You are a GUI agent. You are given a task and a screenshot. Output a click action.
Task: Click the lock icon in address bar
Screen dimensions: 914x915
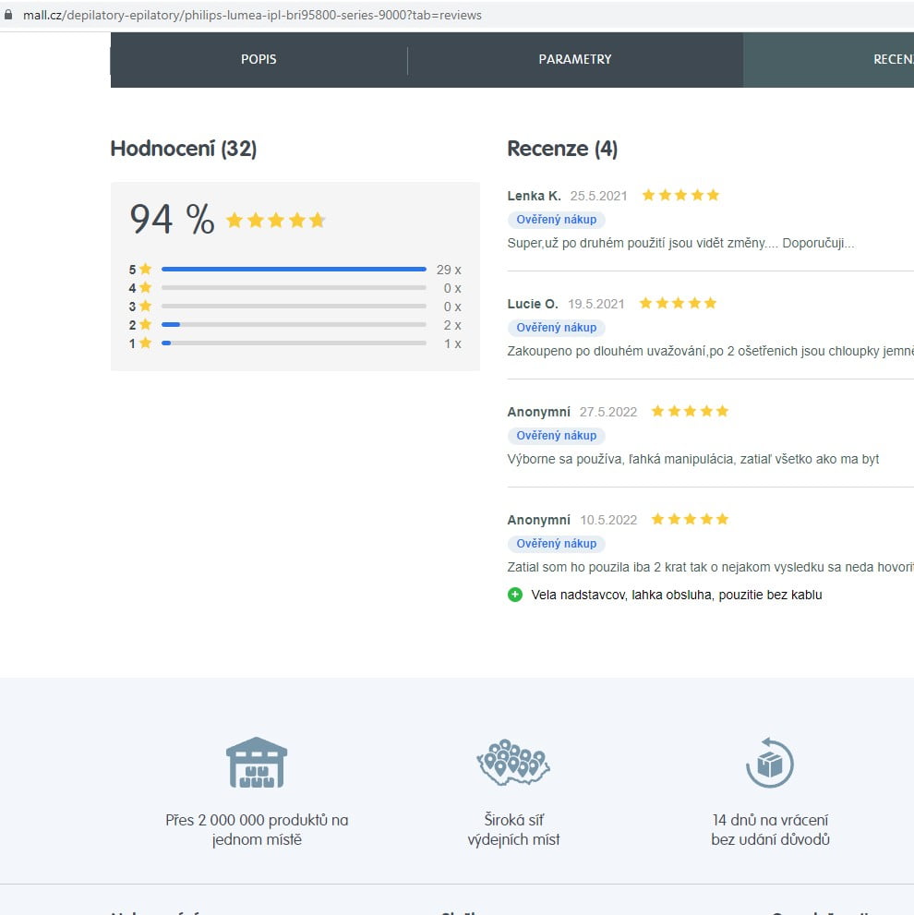[x=9, y=16]
